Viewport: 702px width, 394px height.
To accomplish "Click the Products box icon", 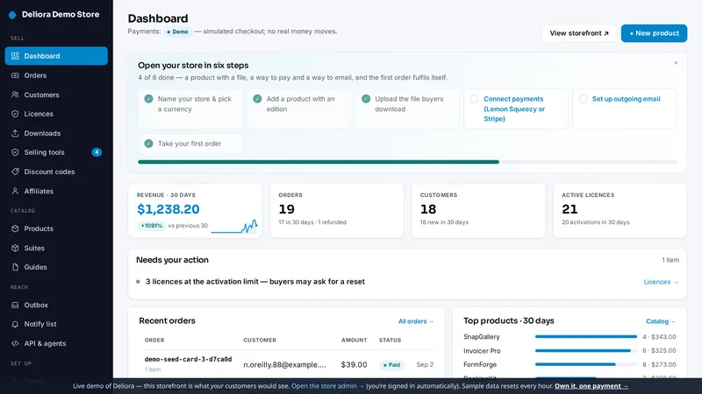I will pyautogui.click(x=15, y=229).
